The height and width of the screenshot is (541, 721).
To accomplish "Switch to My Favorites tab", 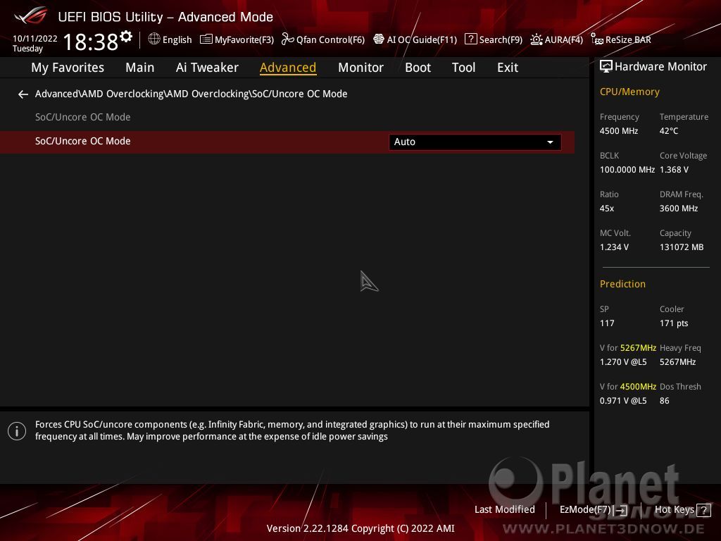I will (x=68, y=68).
